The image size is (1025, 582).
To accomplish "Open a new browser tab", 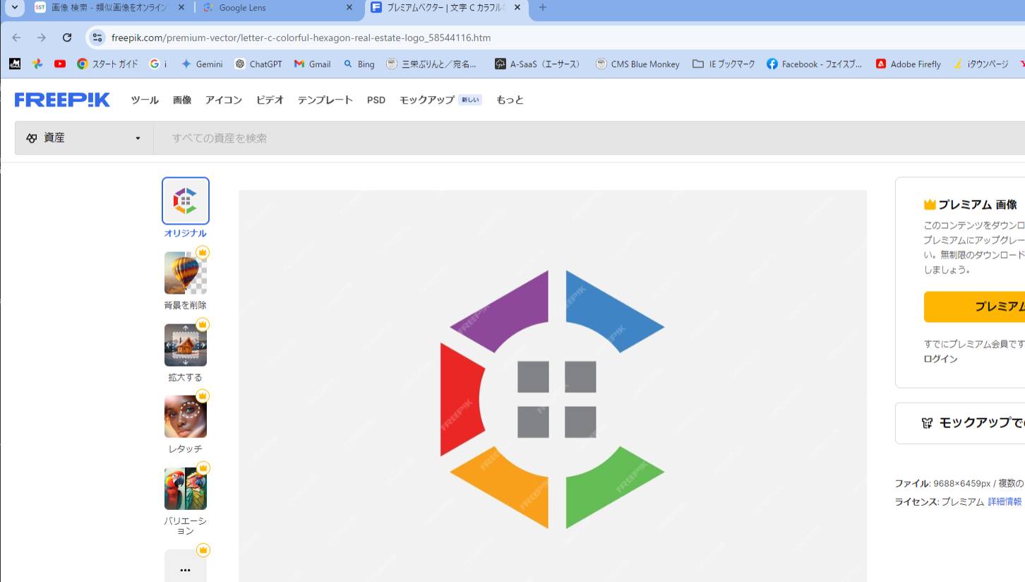I will pos(542,8).
